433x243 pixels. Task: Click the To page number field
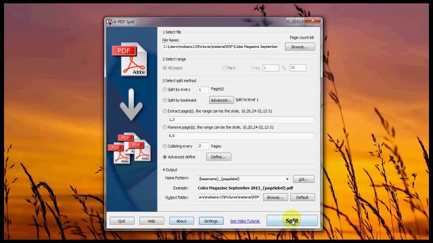tap(298, 67)
